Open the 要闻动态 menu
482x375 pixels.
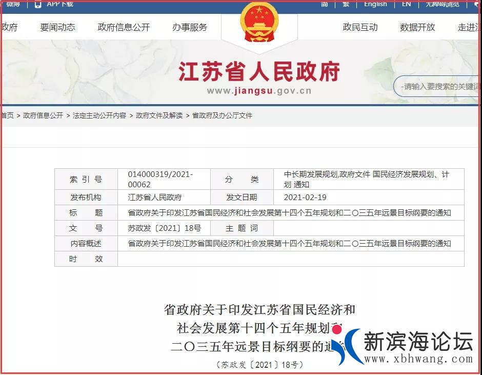[x=57, y=28]
